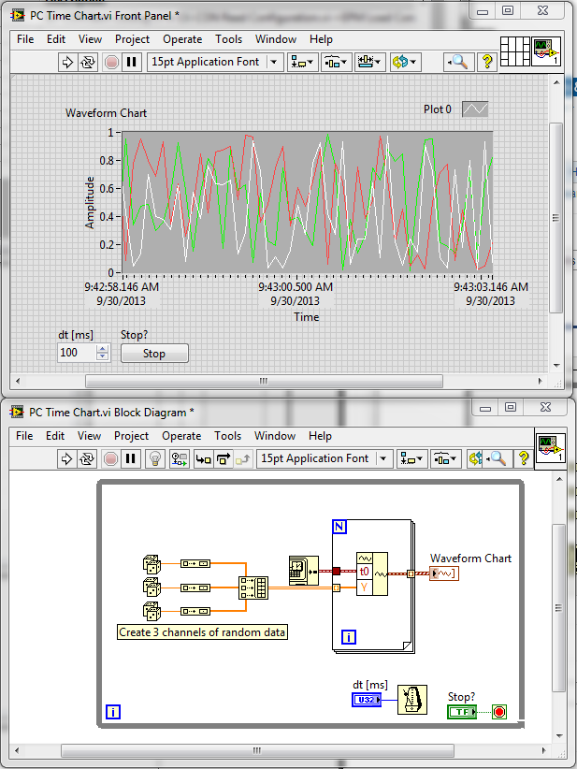Toggle Retain Wire Values button
Screen dimensions: 577x769
179,459
